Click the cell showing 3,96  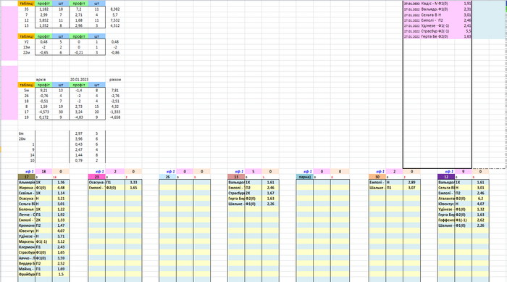click(x=78, y=139)
